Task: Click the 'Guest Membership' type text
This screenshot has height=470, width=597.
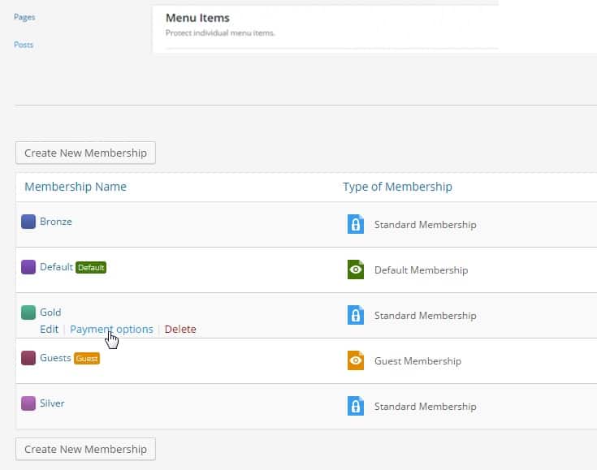Action: [x=417, y=361]
